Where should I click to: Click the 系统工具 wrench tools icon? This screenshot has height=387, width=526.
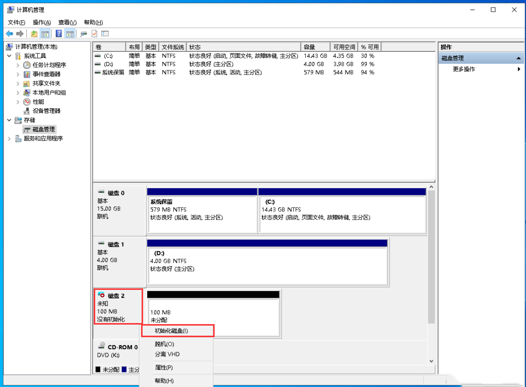point(18,56)
